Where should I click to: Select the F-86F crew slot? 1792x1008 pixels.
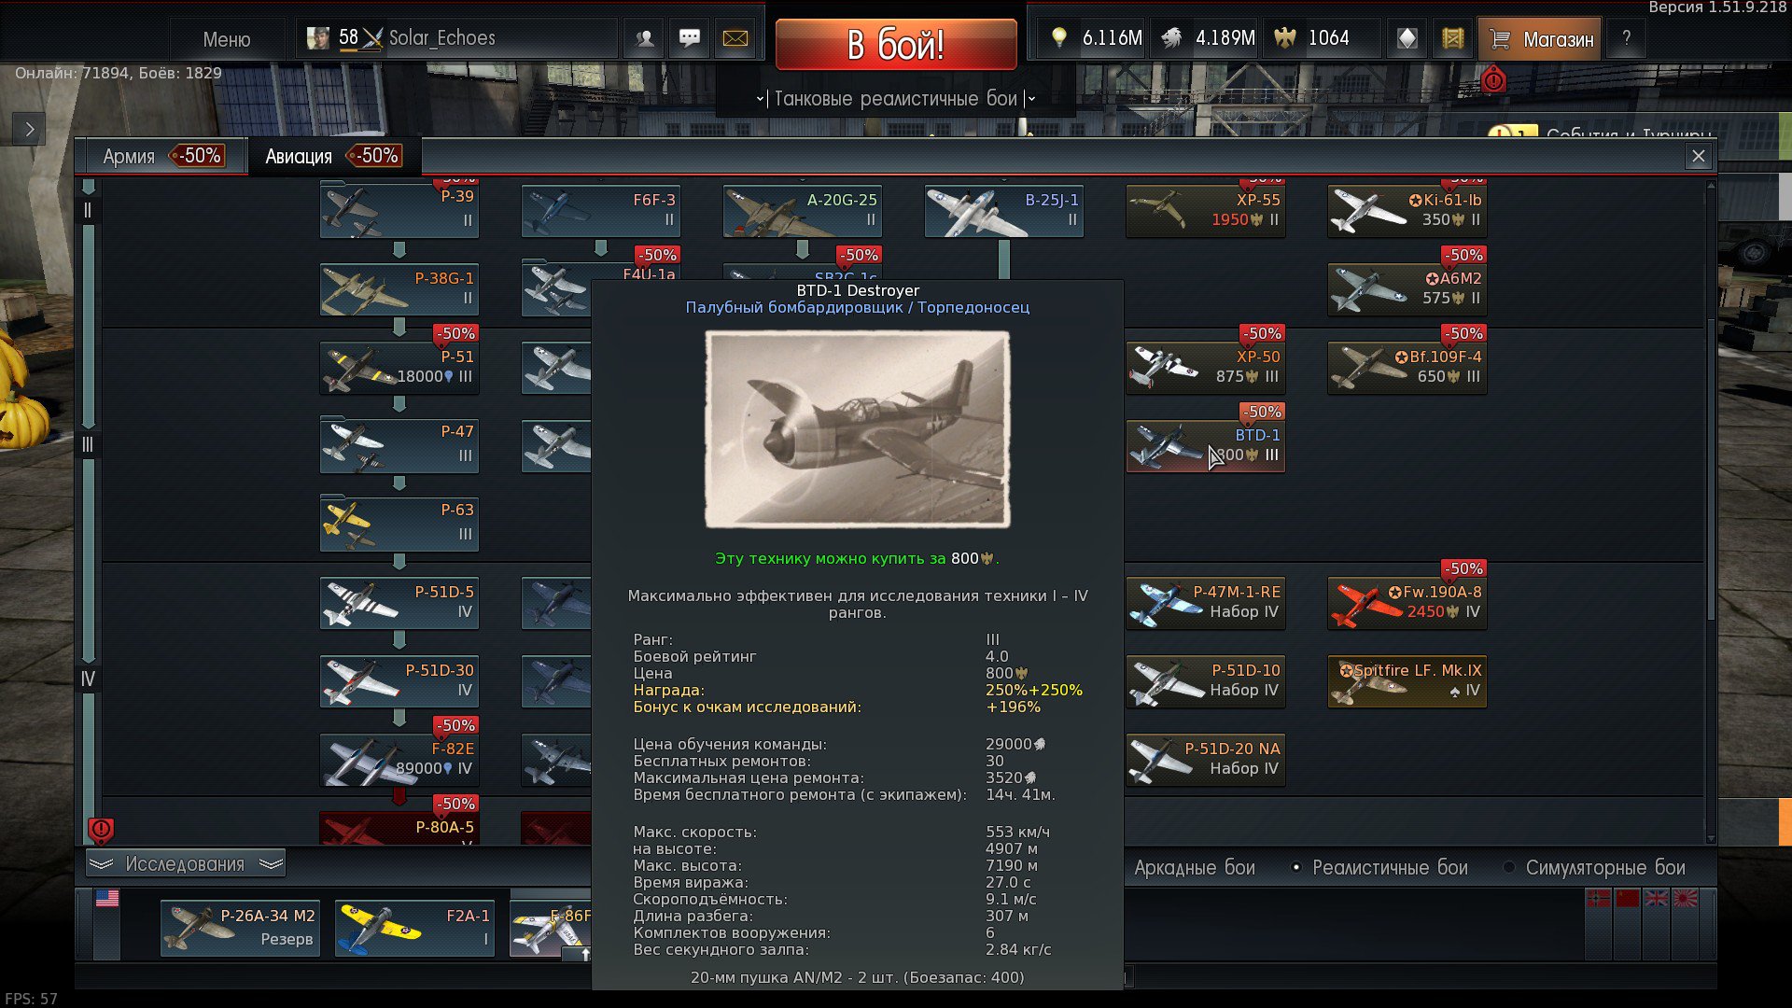coord(551,928)
